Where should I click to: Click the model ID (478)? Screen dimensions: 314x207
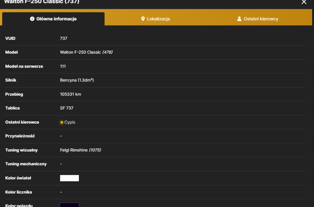(x=107, y=52)
